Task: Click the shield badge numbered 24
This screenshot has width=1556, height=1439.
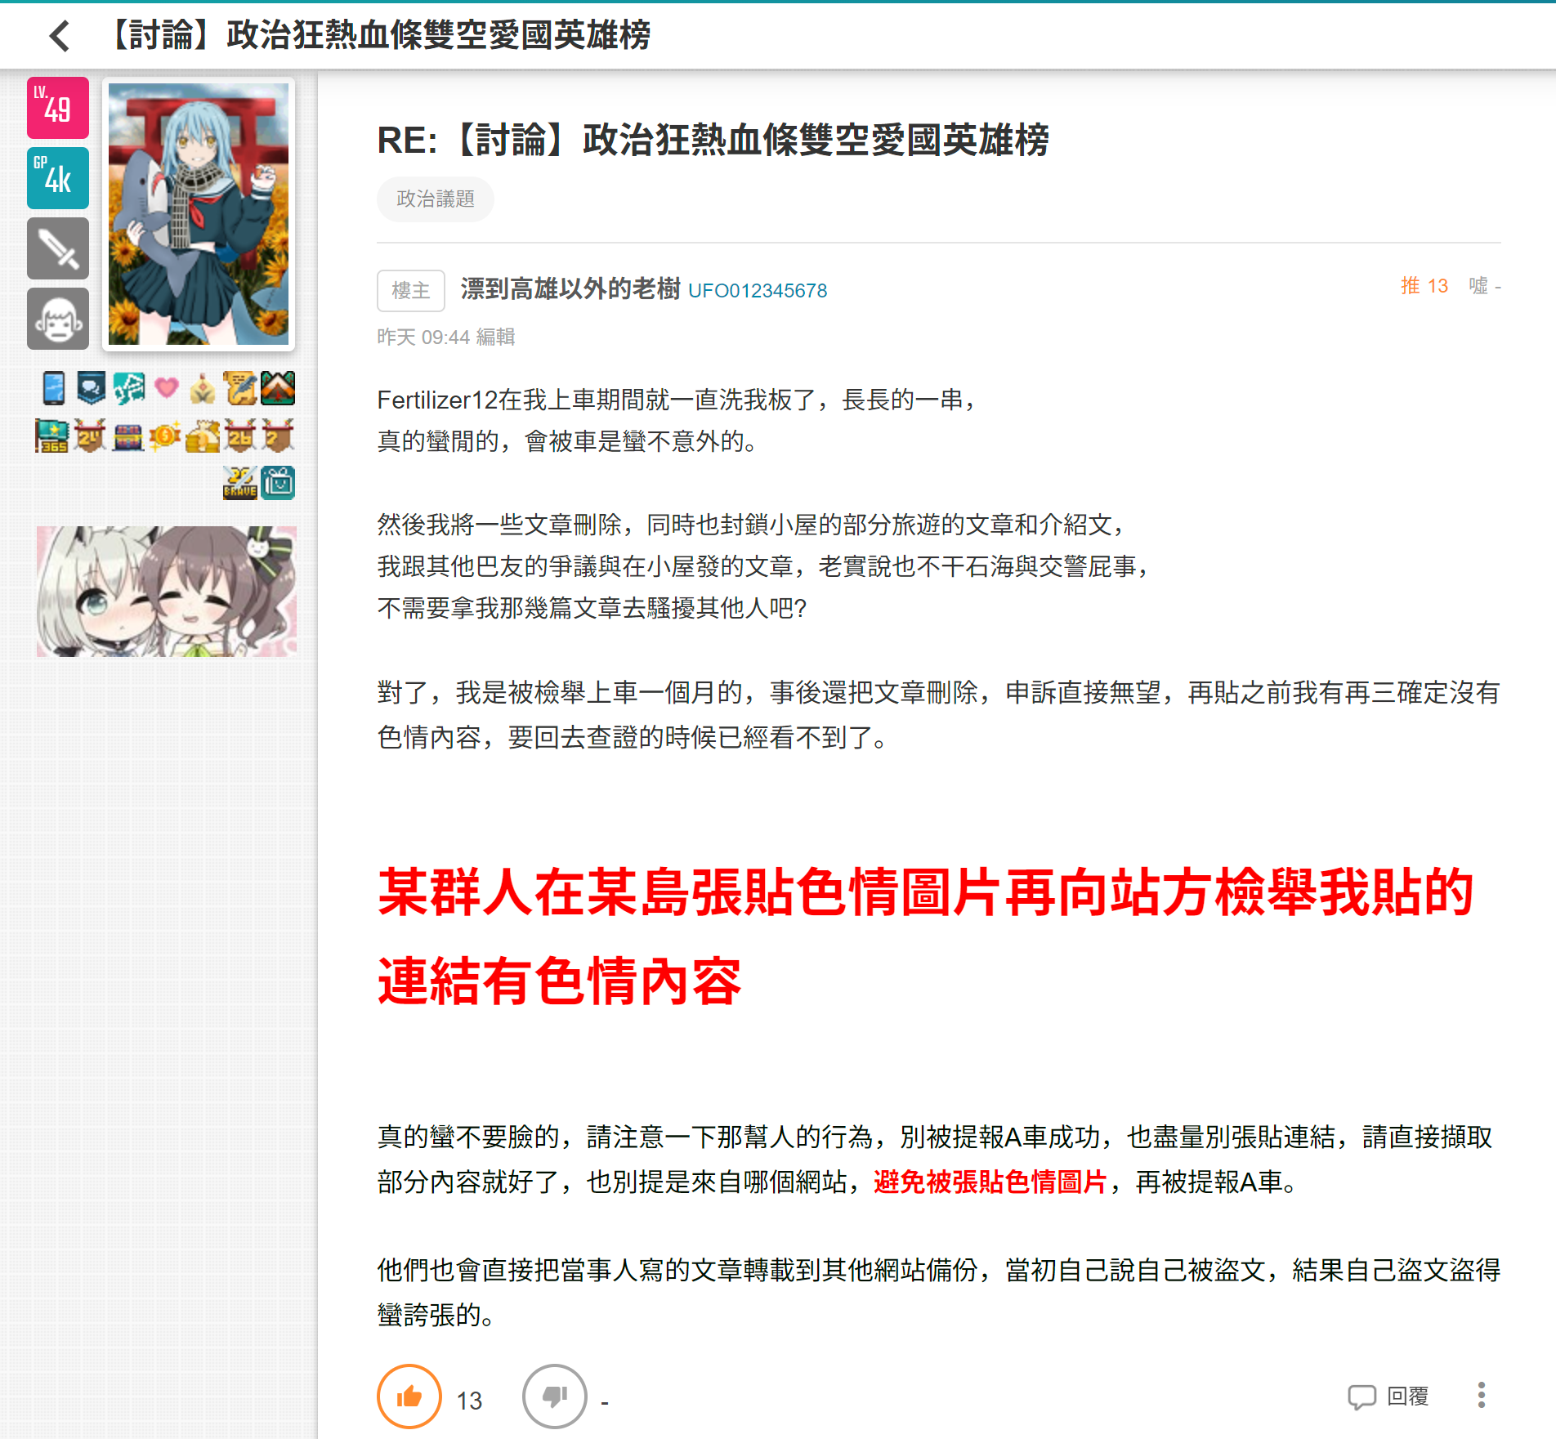Action: pos(90,436)
